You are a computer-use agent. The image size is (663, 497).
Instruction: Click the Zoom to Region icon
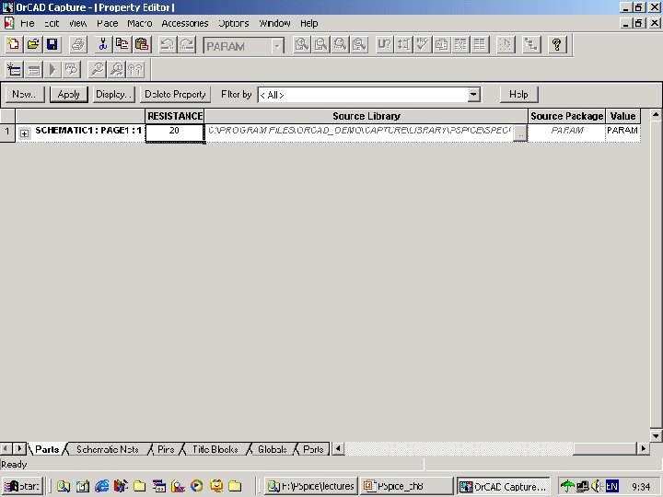pos(340,44)
